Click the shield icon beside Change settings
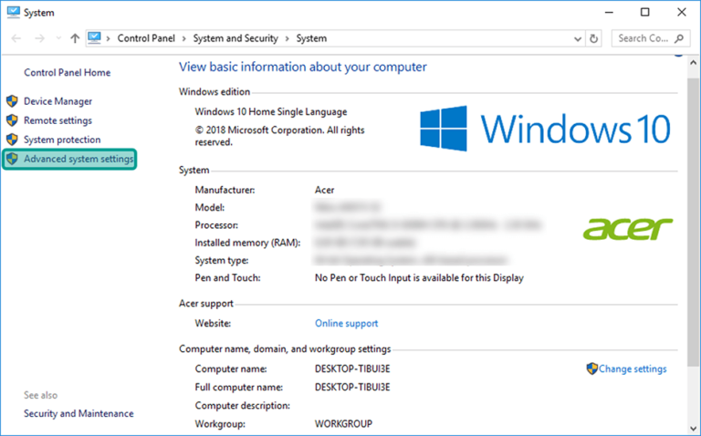This screenshot has height=436, width=701. (591, 369)
